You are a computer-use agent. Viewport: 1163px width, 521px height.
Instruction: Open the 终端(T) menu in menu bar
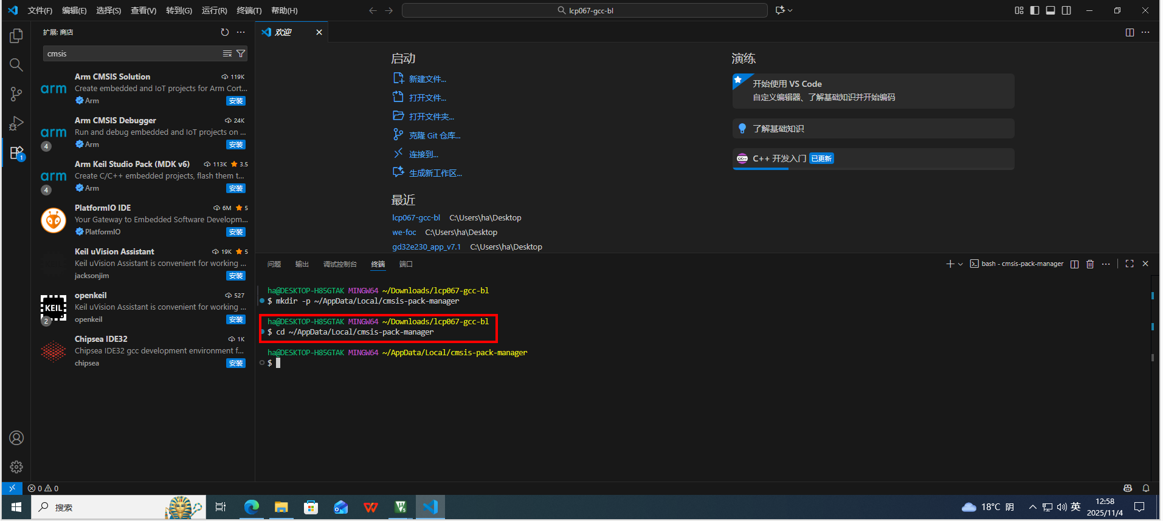(249, 10)
